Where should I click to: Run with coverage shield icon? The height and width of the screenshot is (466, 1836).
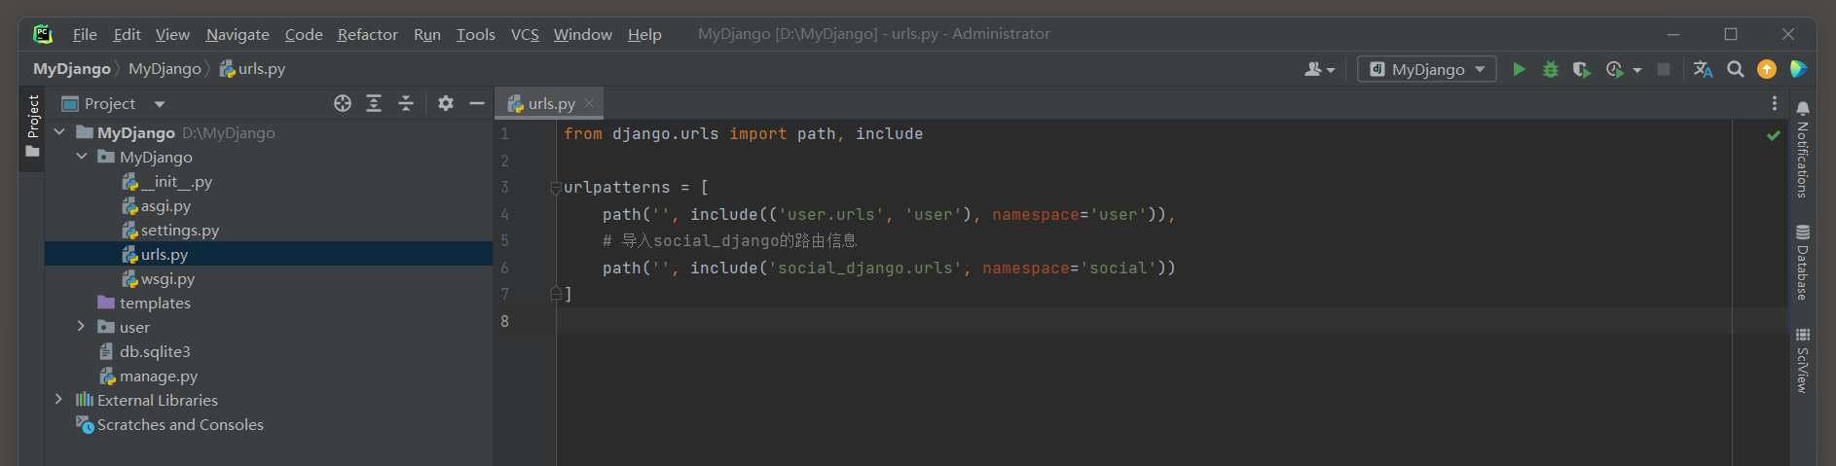1582,69
